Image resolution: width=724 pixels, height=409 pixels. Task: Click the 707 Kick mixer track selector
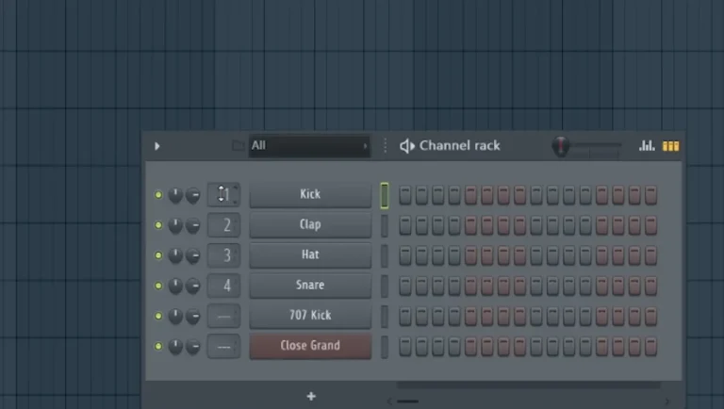[x=224, y=316]
